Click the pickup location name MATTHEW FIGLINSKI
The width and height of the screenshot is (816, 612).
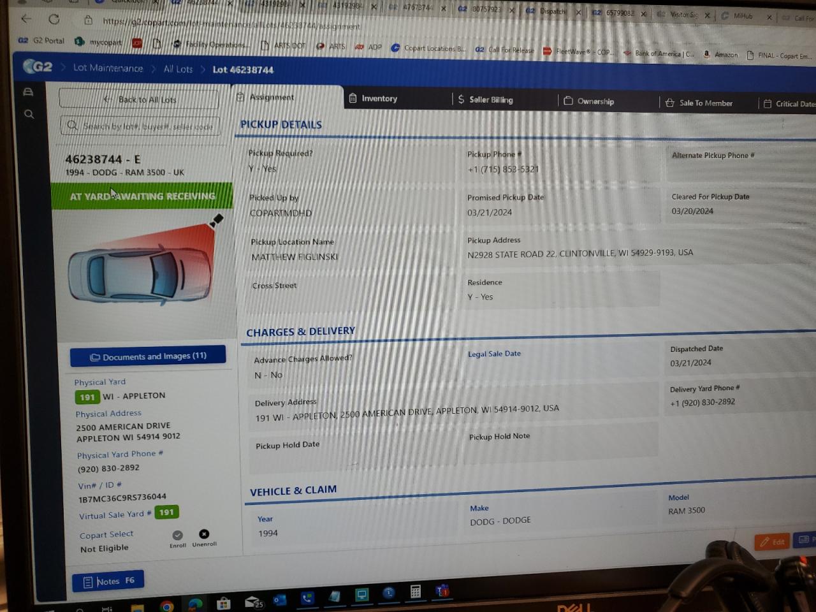295,257
